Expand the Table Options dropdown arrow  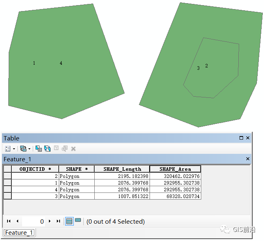(x=14, y=149)
